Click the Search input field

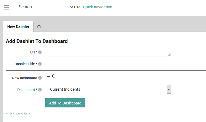point(41,7)
